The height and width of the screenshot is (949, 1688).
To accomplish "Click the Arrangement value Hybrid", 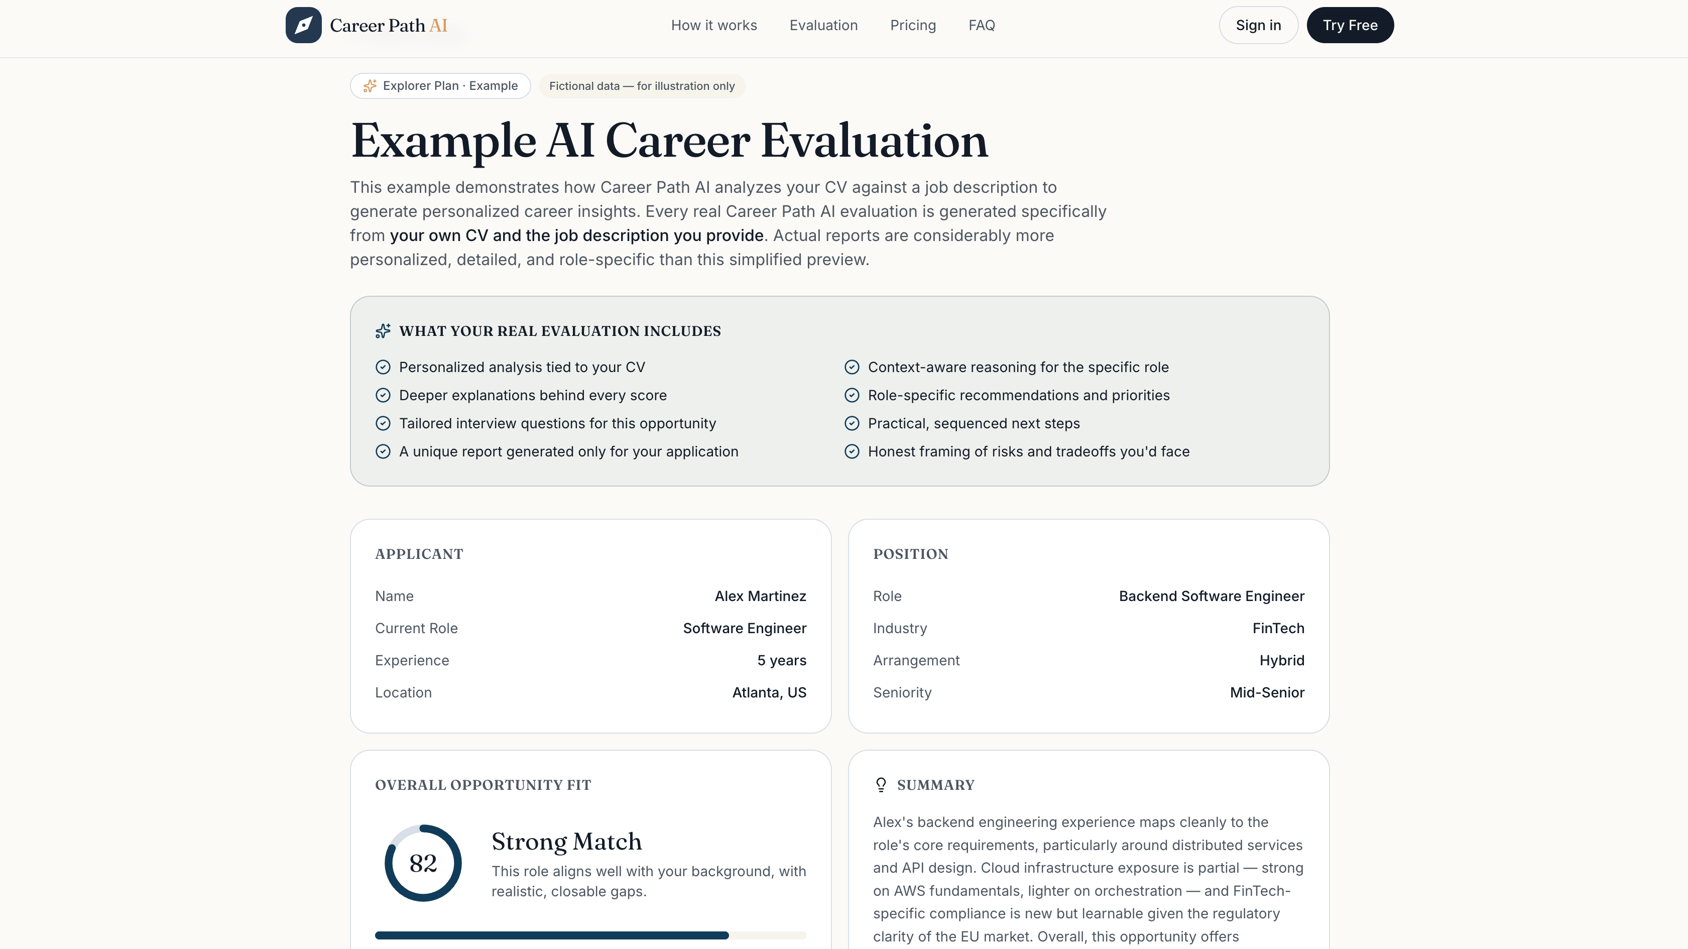I will click(x=1282, y=660).
